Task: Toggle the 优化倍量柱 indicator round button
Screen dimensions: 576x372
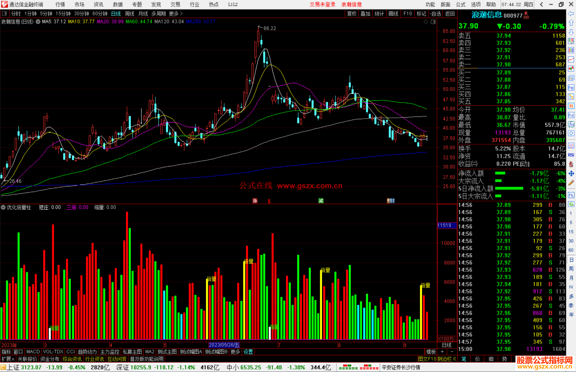Action: pos(3,207)
